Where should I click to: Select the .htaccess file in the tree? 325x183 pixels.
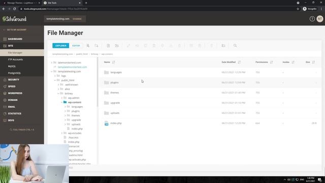click(73, 138)
